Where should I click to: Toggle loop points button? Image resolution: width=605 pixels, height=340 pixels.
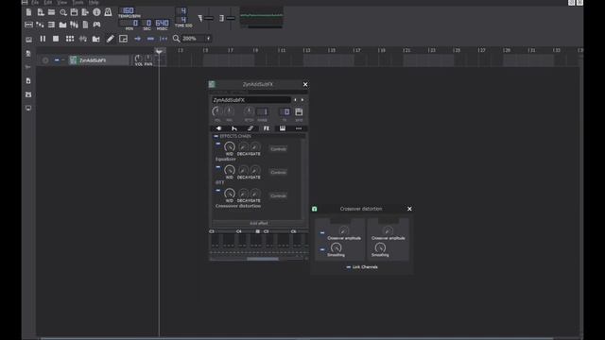(x=150, y=39)
